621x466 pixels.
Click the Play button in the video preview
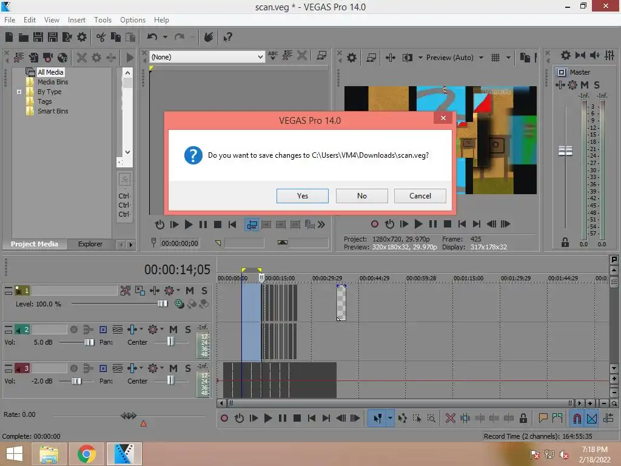point(418,224)
